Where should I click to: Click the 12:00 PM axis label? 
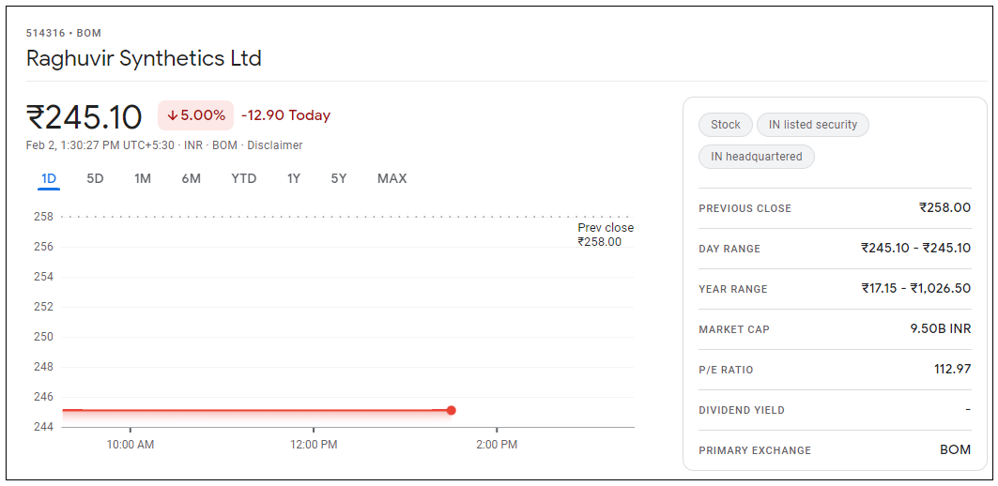(x=314, y=445)
